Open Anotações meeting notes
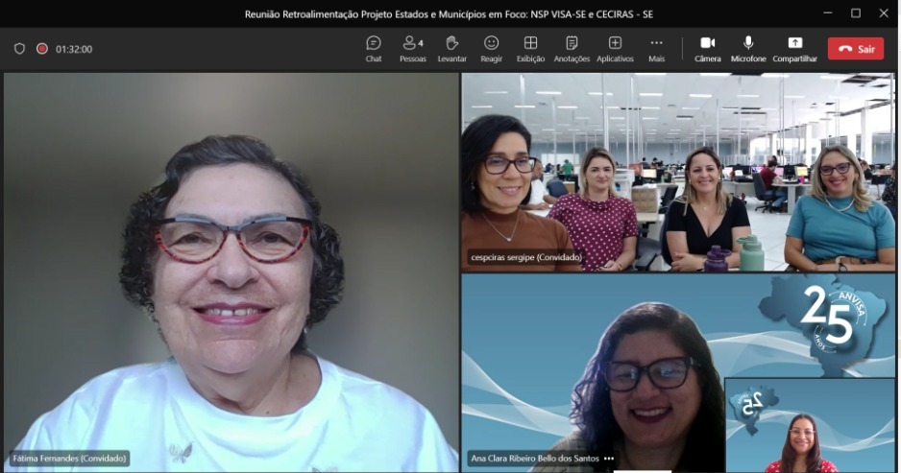 (x=572, y=49)
